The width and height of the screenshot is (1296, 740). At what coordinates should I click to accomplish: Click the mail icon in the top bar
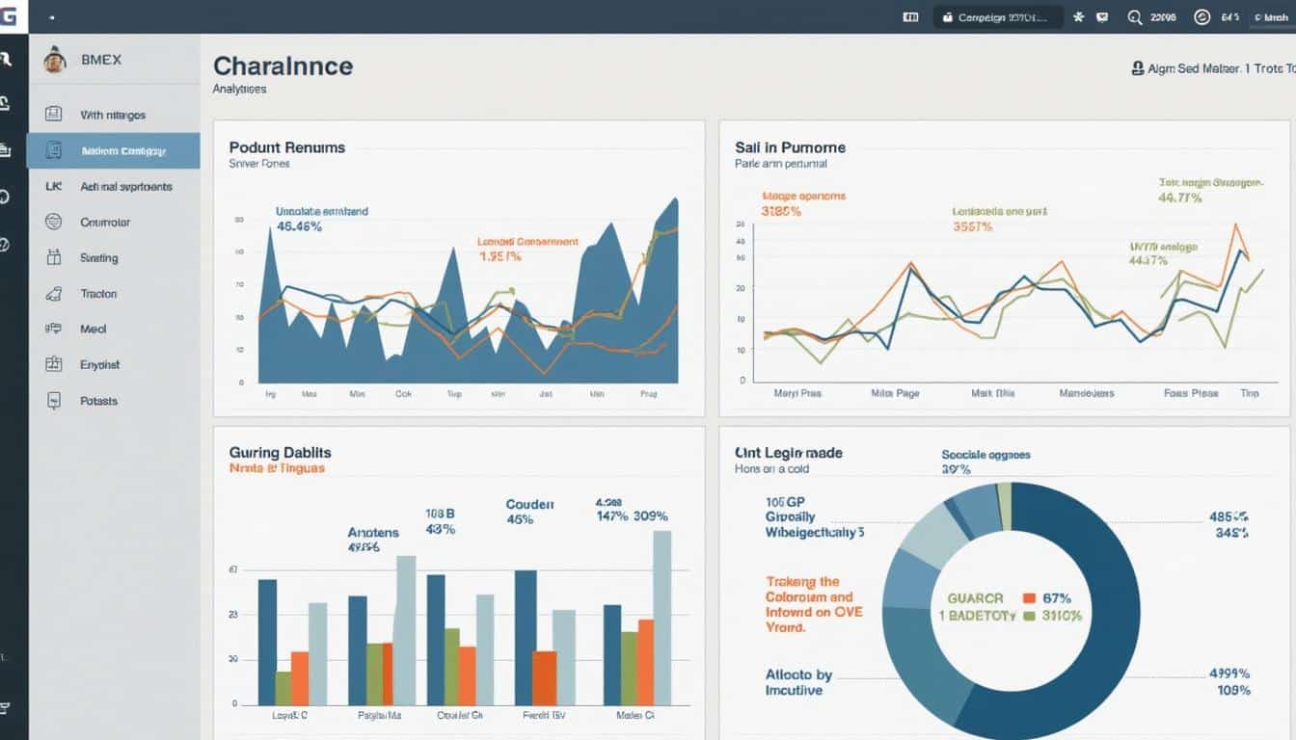pos(1102,16)
